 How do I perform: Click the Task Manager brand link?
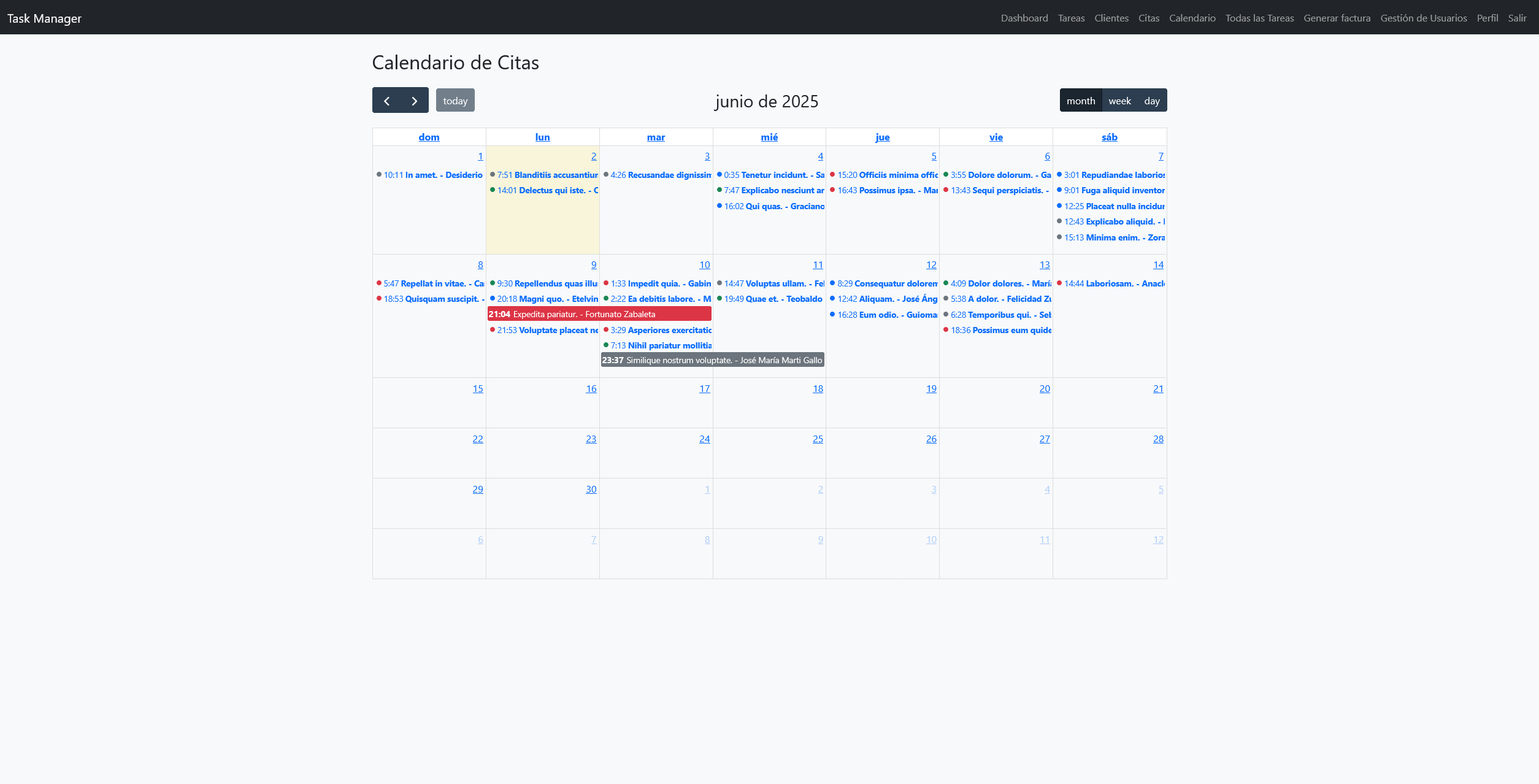coord(44,18)
